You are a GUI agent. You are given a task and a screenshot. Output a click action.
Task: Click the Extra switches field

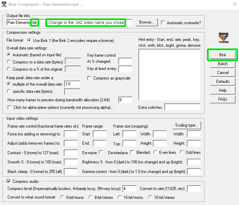click(183, 107)
